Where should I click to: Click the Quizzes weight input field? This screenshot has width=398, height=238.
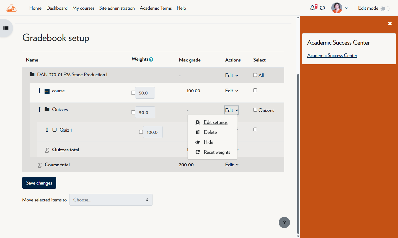pos(145,112)
